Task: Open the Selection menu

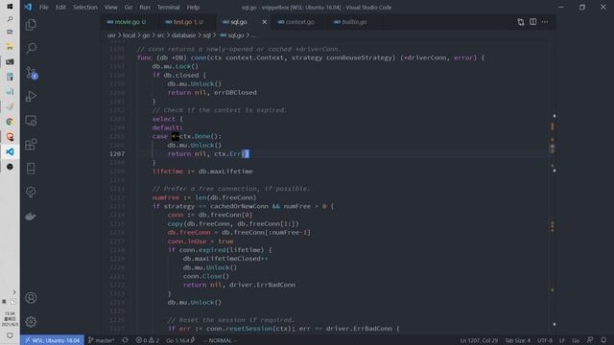Action: tap(85, 7)
